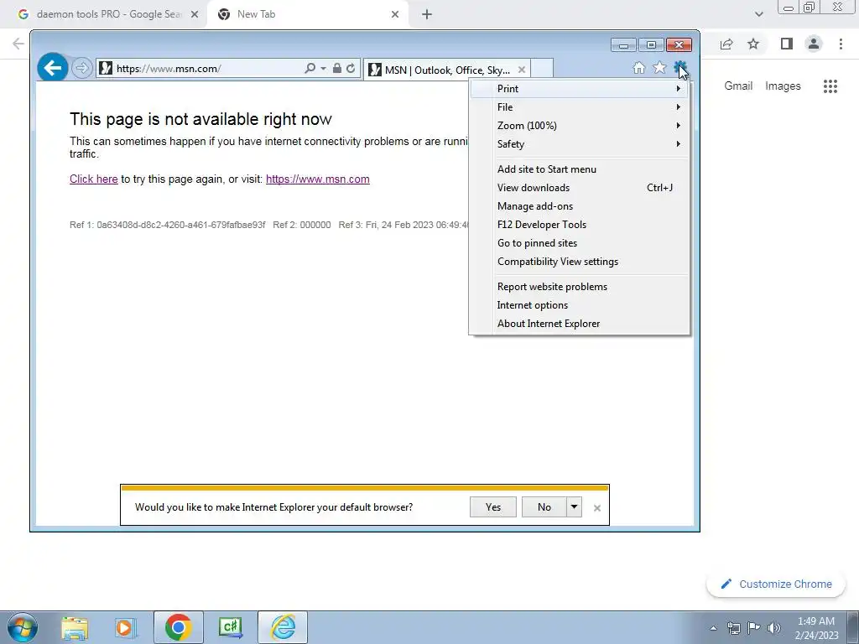Close the Chrome New Tab
The image size is (859, 644).
click(x=395, y=14)
